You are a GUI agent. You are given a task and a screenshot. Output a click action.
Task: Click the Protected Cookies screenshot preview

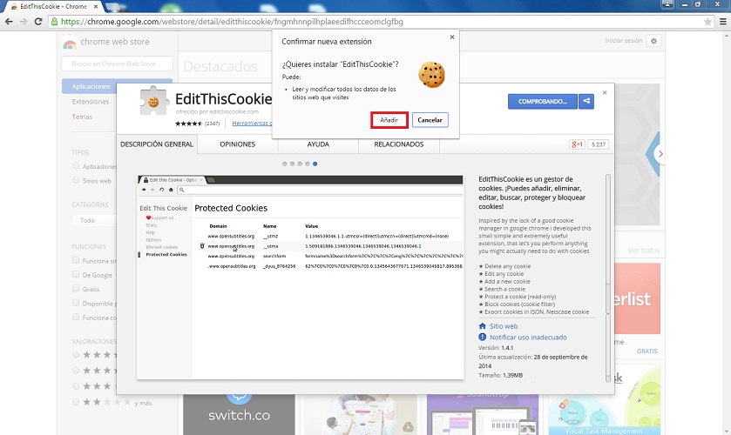click(x=301, y=278)
